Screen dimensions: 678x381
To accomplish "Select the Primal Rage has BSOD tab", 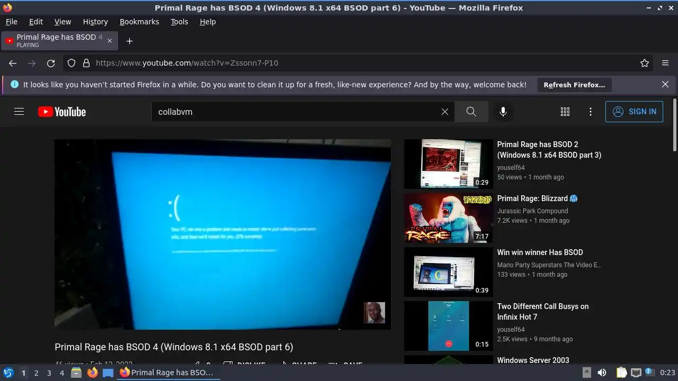I will click(x=59, y=41).
